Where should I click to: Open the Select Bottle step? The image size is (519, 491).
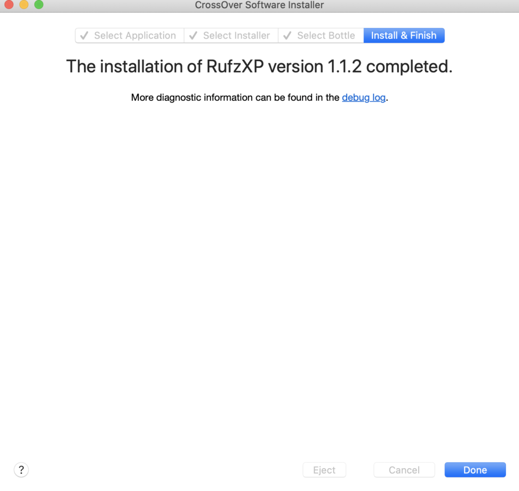[x=326, y=36]
